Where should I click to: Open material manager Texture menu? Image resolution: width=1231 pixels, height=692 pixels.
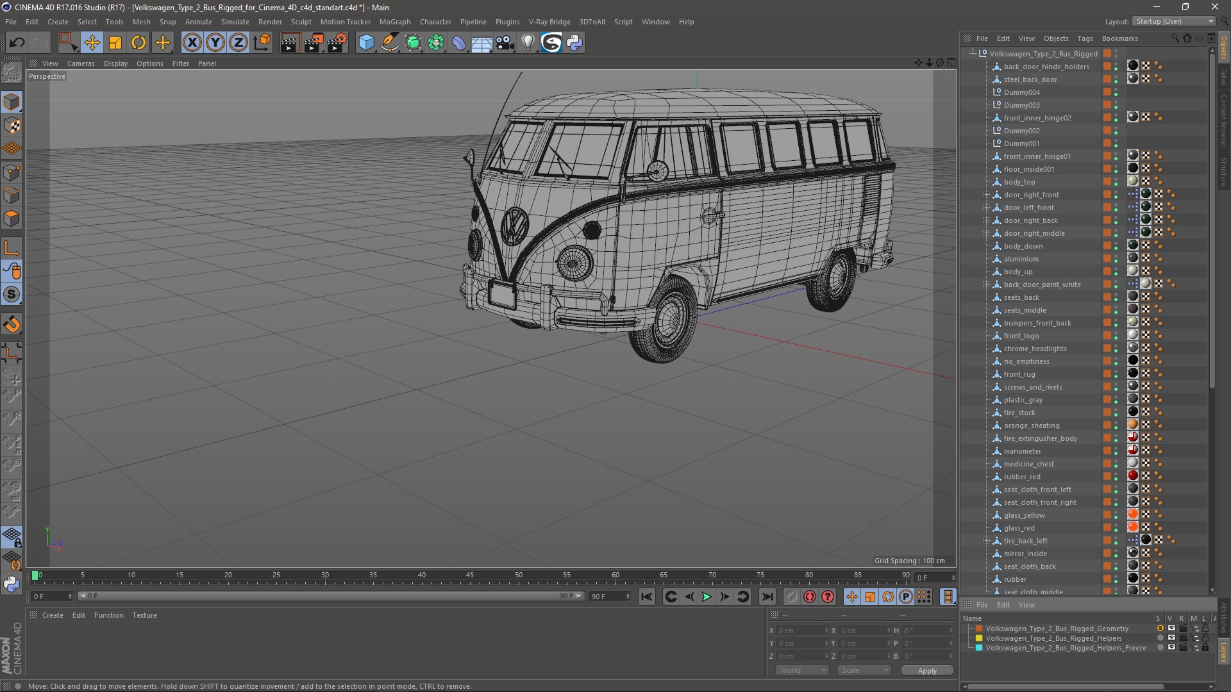[144, 615]
